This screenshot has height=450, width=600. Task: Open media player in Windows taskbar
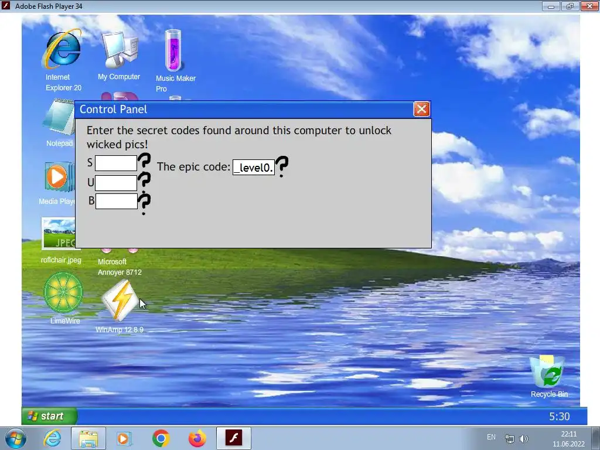pos(123,438)
